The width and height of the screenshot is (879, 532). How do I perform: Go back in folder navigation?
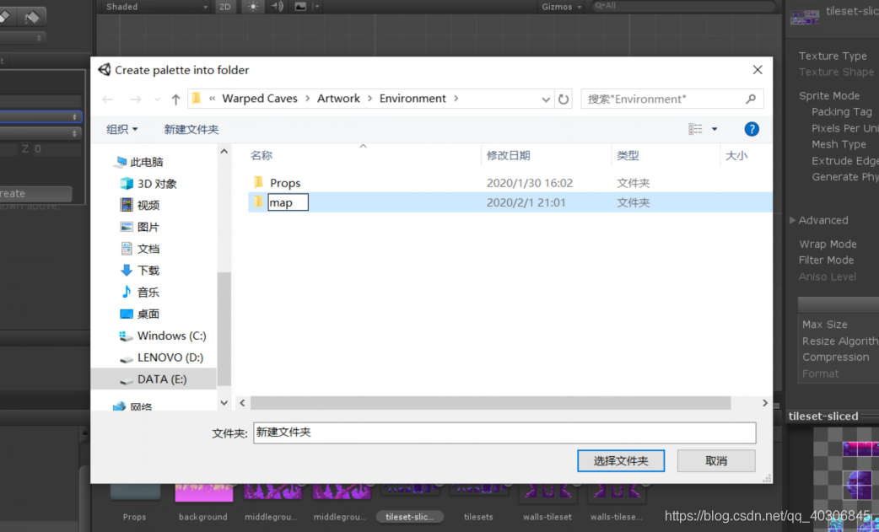click(x=108, y=99)
